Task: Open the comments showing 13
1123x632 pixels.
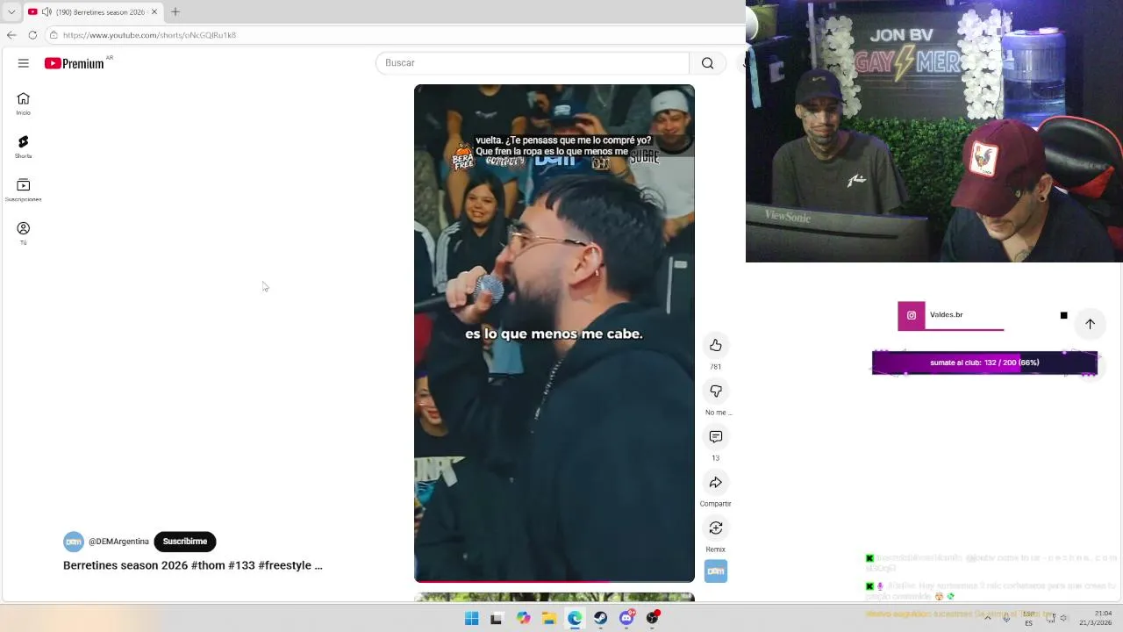Action: pos(716,436)
